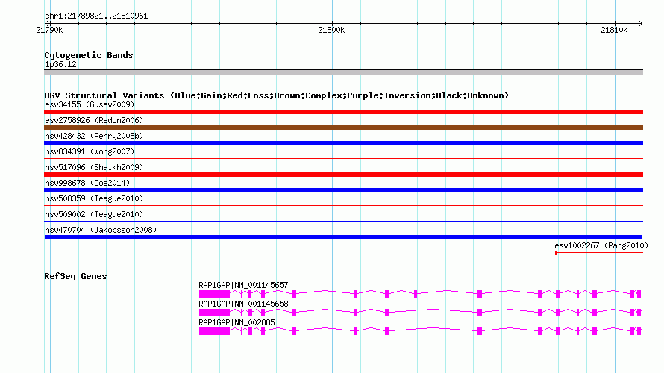Open transcript RAP1GAP|NM_001145658 label

243,304
